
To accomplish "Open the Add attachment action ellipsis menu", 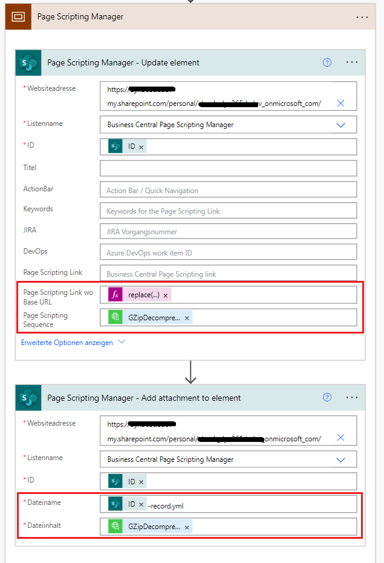I will [x=352, y=398].
